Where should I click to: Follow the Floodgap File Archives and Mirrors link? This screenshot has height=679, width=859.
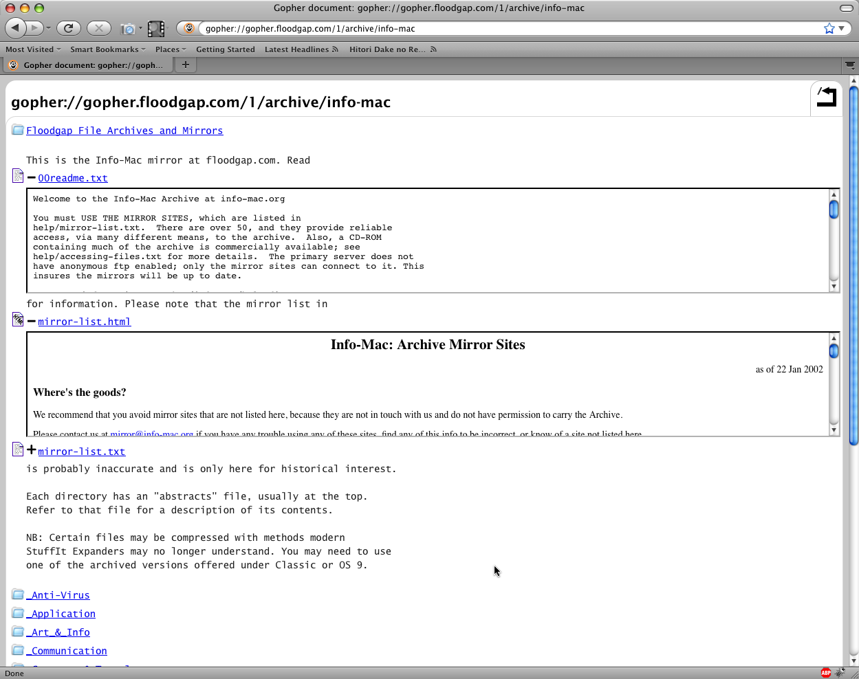coord(124,131)
